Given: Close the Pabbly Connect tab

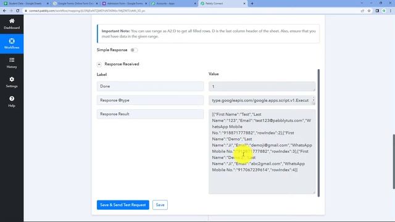Looking at the screenshot, I should 244,4.
